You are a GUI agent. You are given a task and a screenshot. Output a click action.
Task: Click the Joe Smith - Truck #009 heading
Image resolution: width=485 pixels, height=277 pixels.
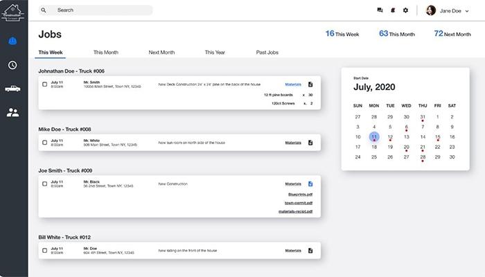pyautogui.click(x=65, y=170)
